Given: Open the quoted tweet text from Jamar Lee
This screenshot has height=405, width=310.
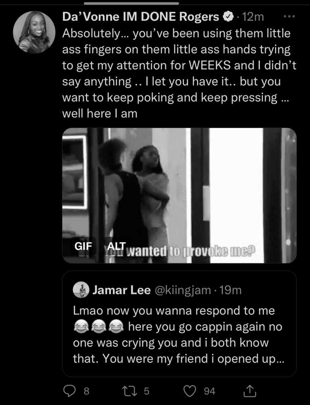Looking at the screenshot, I should point(179,335).
